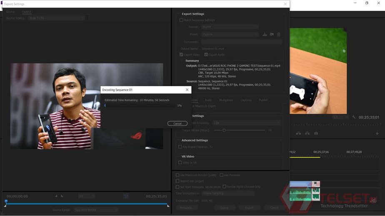The width and height of the screenshot is (385, 216).
Task: Click the 00;25;37;16 timeline ruler mark
Action: (x=321, y=152)
